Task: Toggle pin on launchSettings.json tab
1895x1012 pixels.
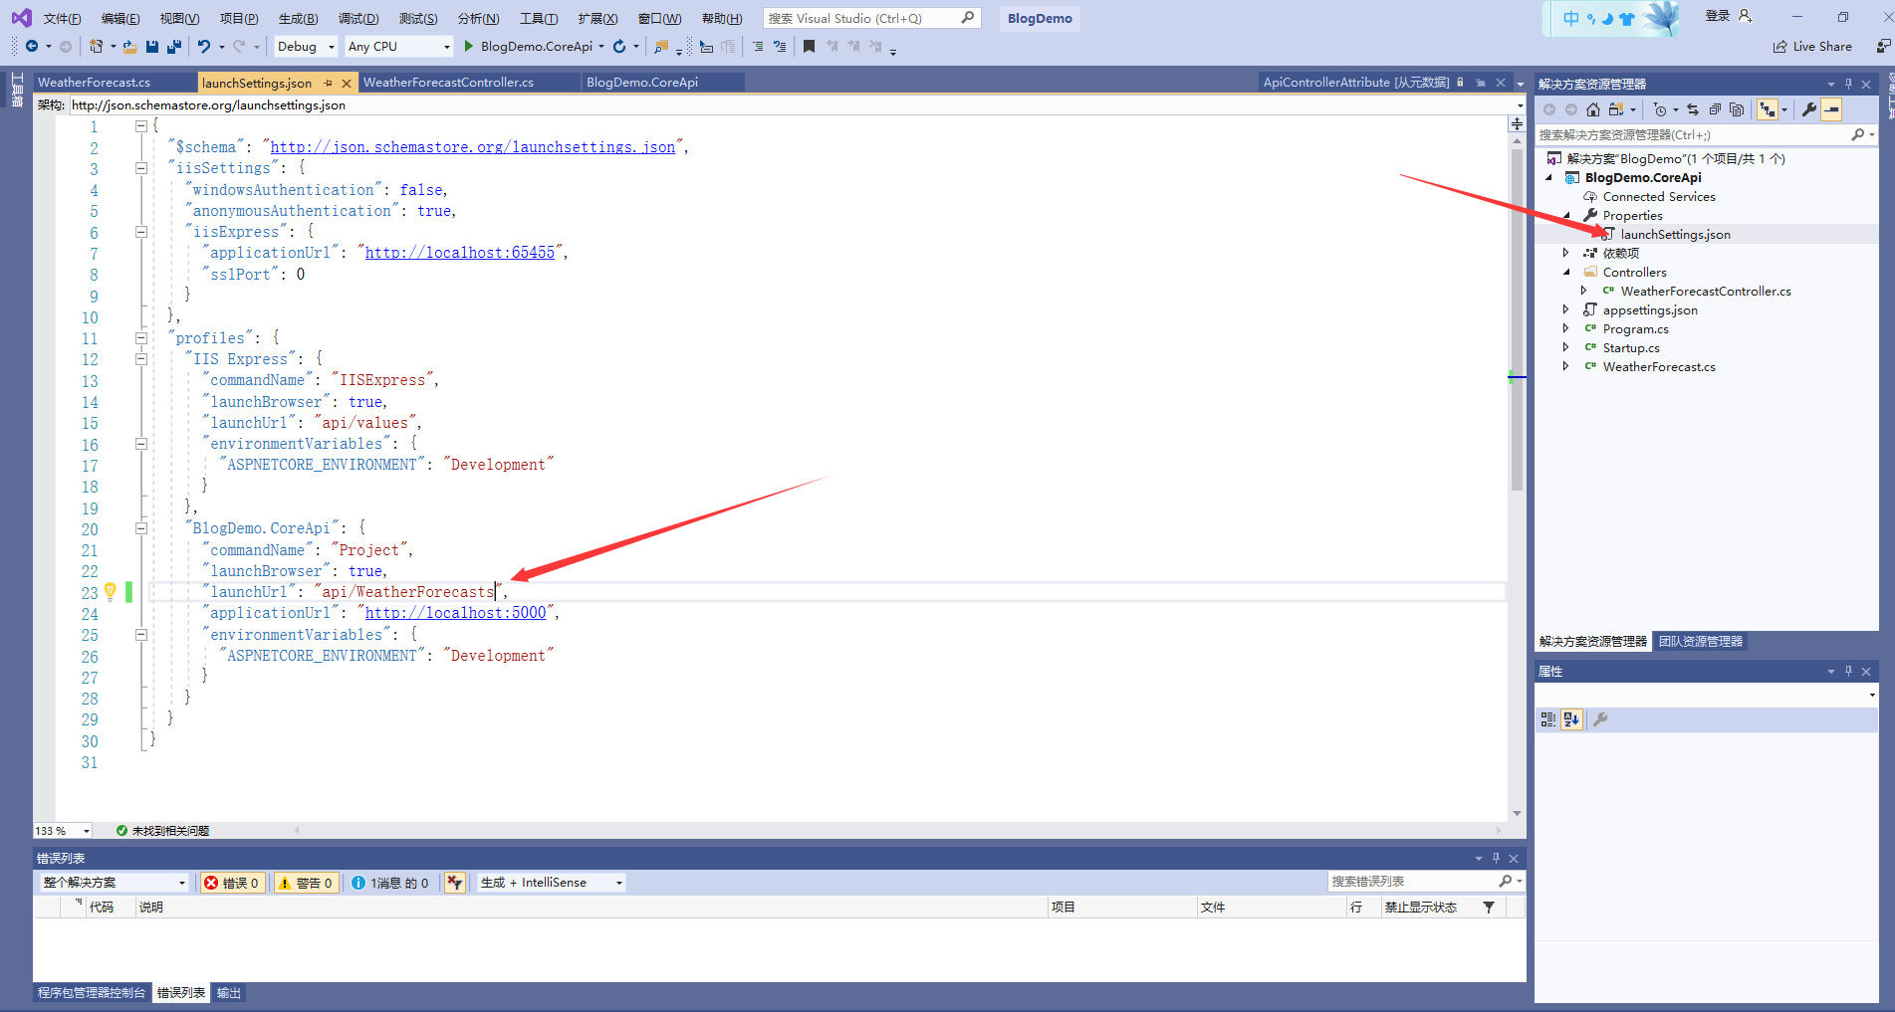Action: pyautogui.click(x=329, y=84)
